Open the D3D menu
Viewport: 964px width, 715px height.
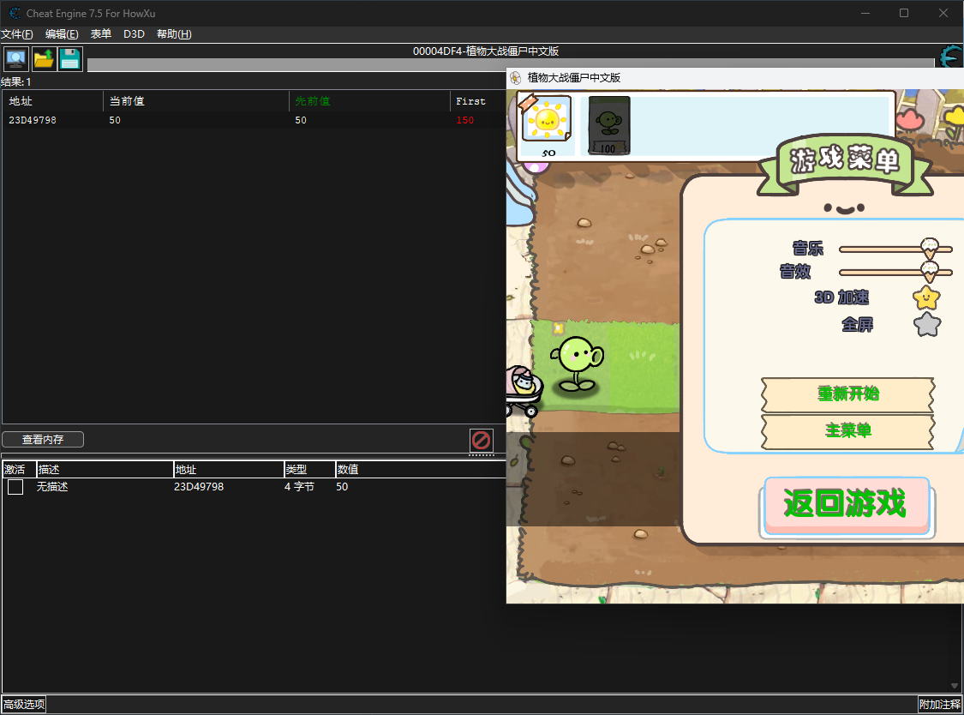coord(134,34)
